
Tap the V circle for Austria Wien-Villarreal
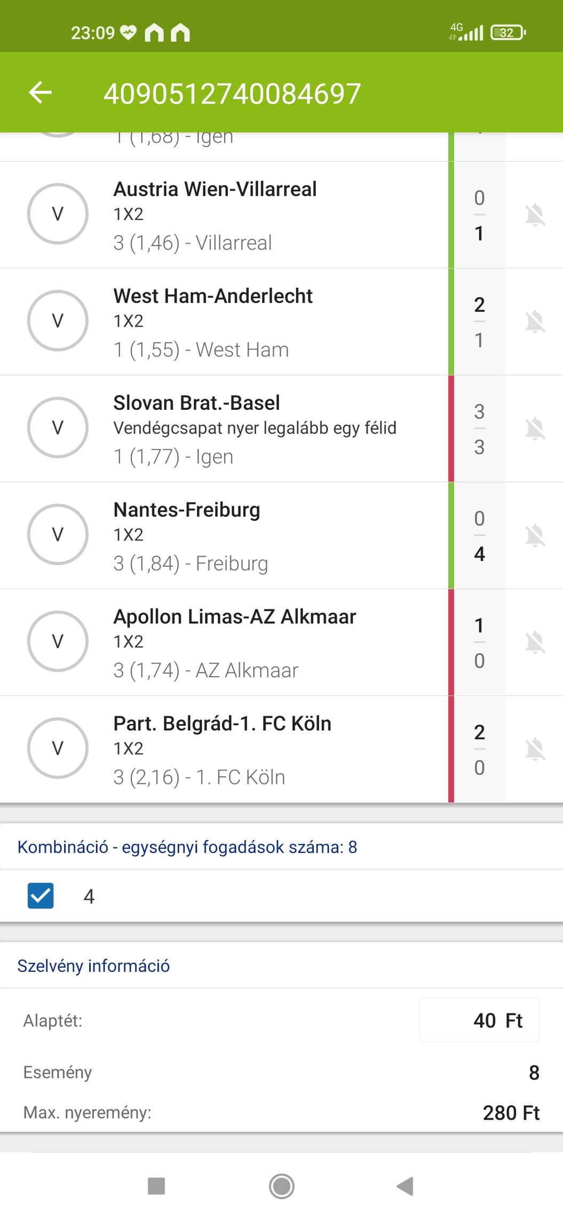click(x=58, y=214)
